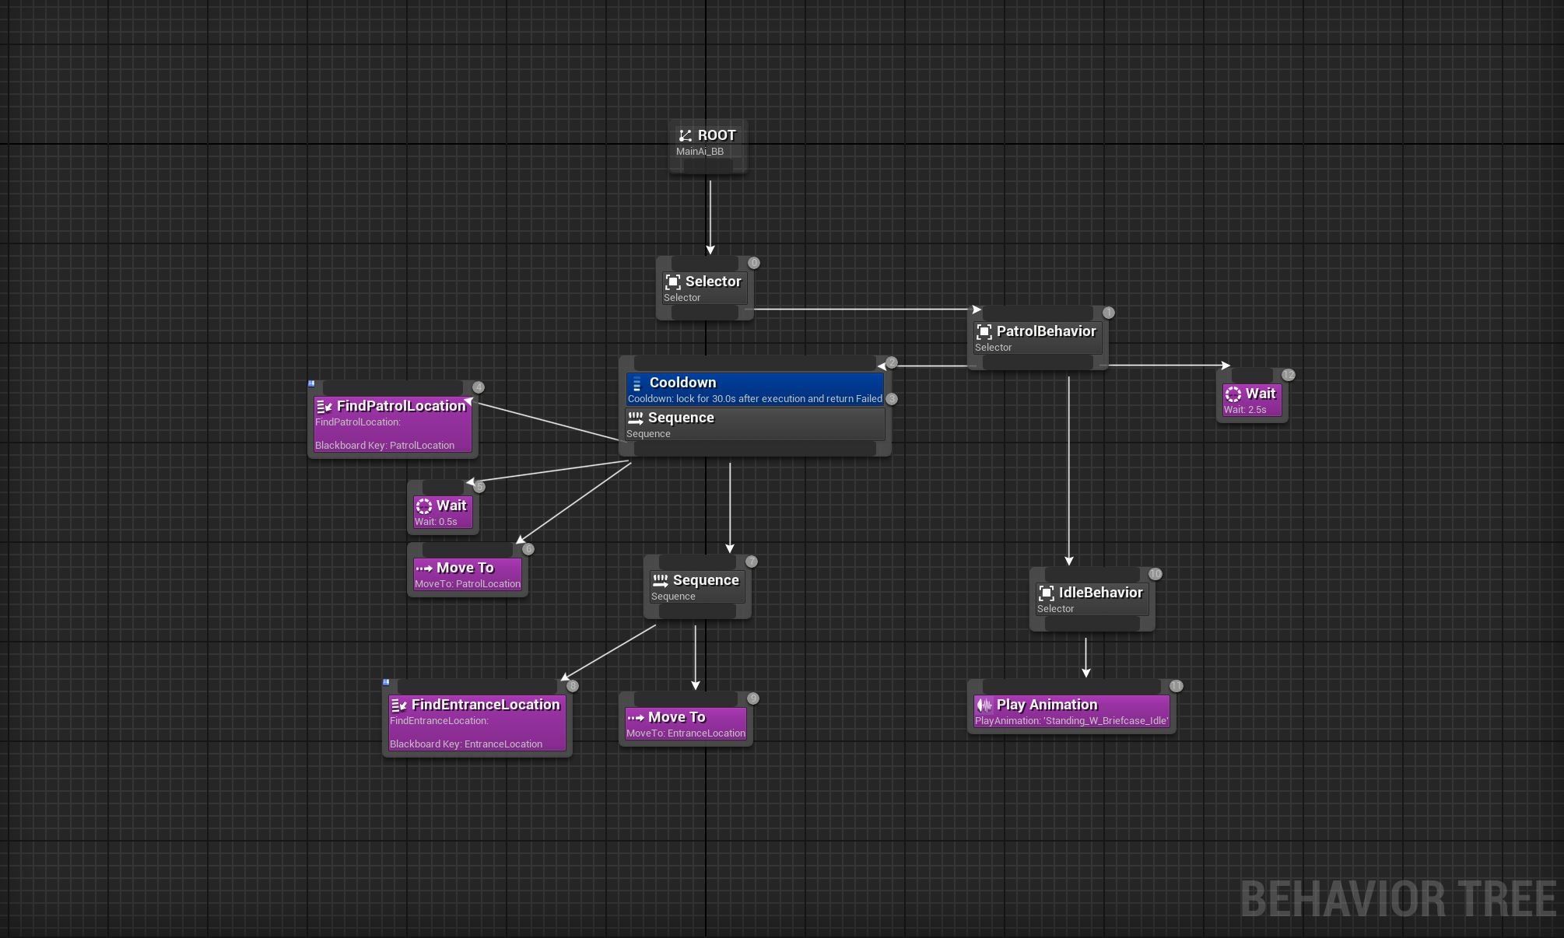Click the FindPatrolLocation task icon

[324, 407]
